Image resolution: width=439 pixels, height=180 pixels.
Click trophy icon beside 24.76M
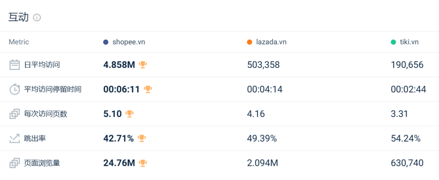click(143, 163)
